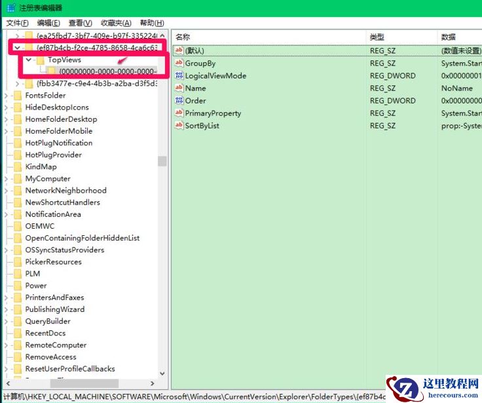482x403 pixels.
Task: Click the RemoveAccess folder icon
Action: [18, 357]
